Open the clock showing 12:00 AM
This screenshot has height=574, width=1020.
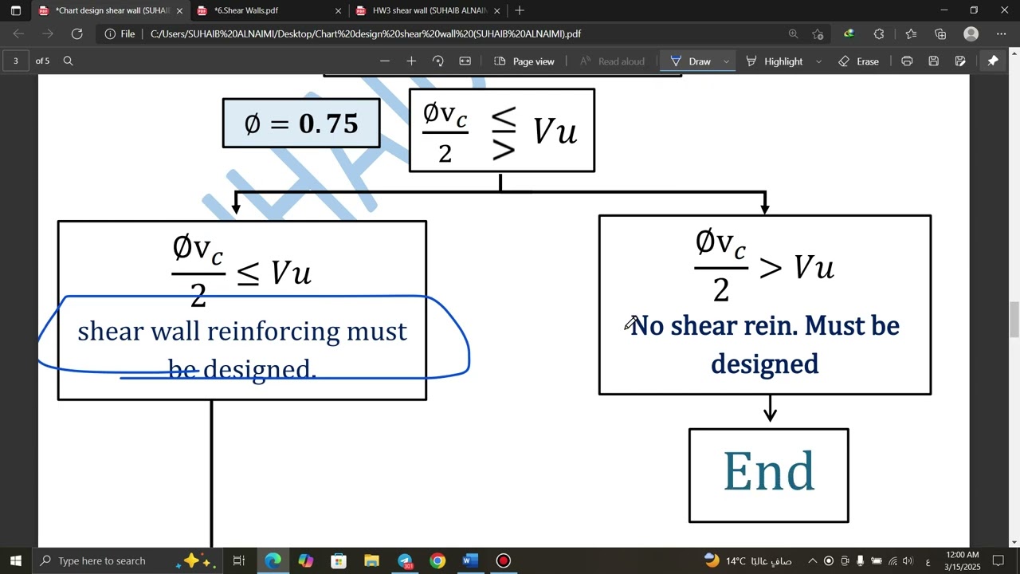tap(962, 560)
